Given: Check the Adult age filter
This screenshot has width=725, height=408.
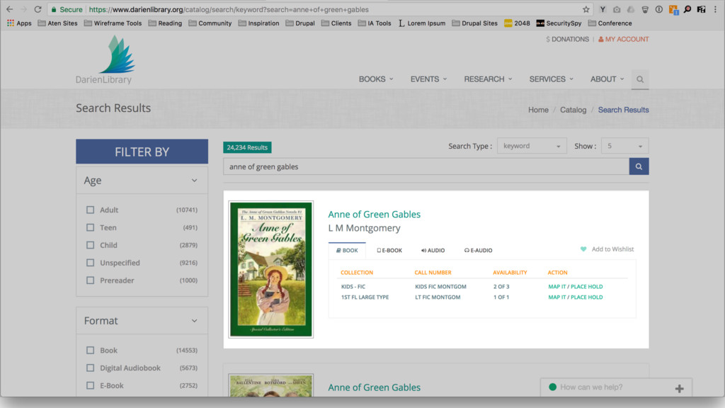Looking at the screenshot, I should click(x=90, y=210).
